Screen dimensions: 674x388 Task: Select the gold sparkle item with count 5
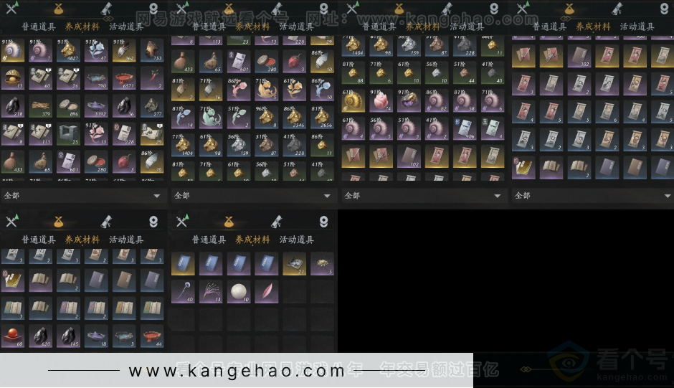[322, 264]
